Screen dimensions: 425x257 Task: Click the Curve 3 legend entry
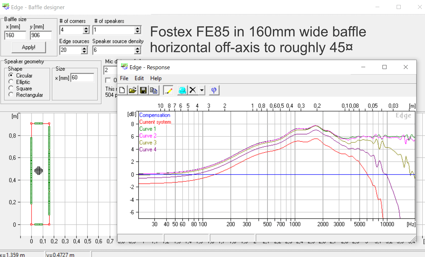coord(148,142)
